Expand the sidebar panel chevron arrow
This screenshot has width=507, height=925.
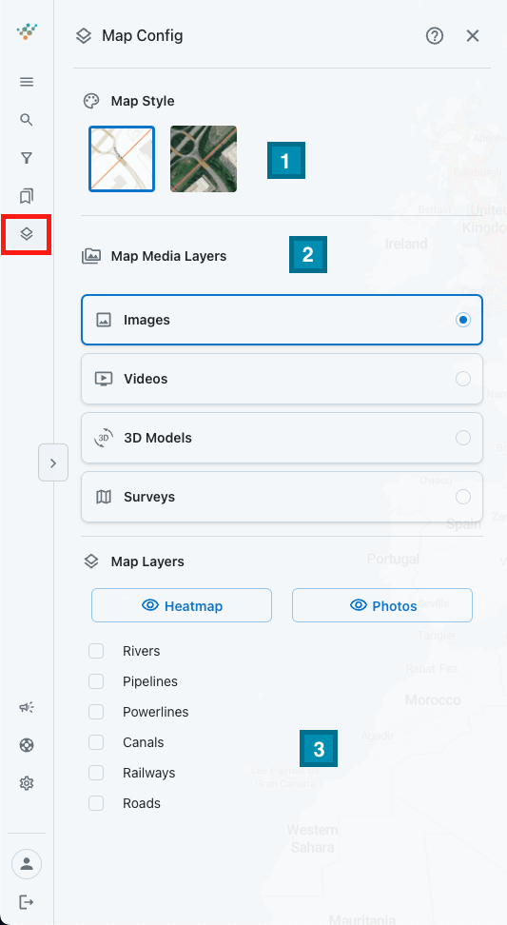coord(53,463)
